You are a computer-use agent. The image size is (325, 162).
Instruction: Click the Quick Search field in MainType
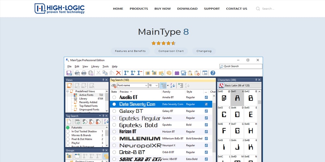click(x=241, y=66)
